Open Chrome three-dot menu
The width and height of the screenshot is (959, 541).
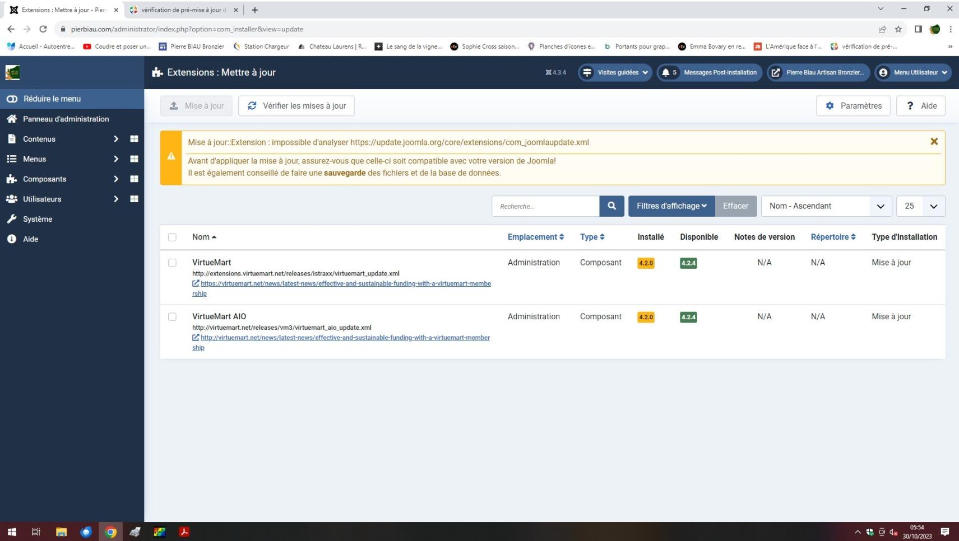pos(951,29)
